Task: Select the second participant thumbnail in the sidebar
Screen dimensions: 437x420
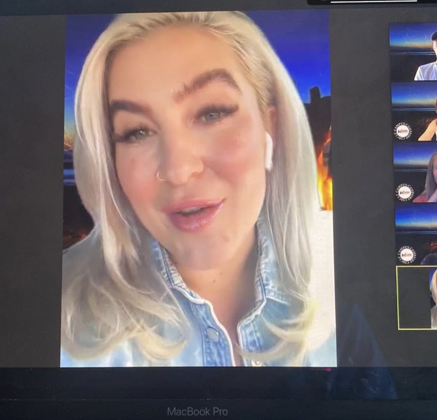Action: pos(414,112)
